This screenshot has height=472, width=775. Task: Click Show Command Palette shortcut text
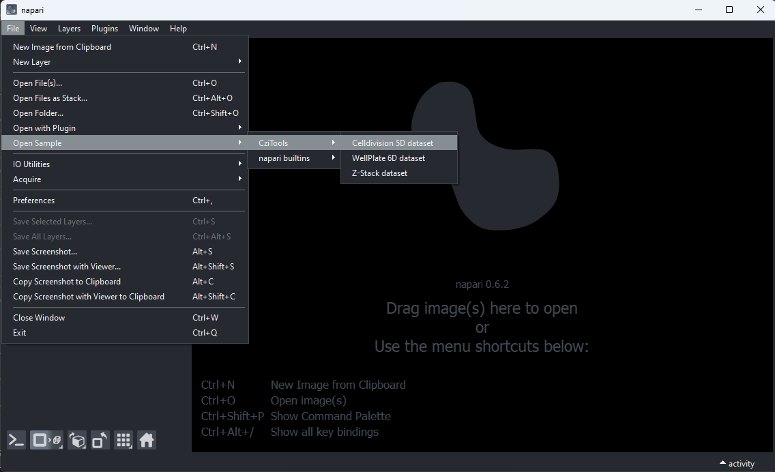(331, 416)
